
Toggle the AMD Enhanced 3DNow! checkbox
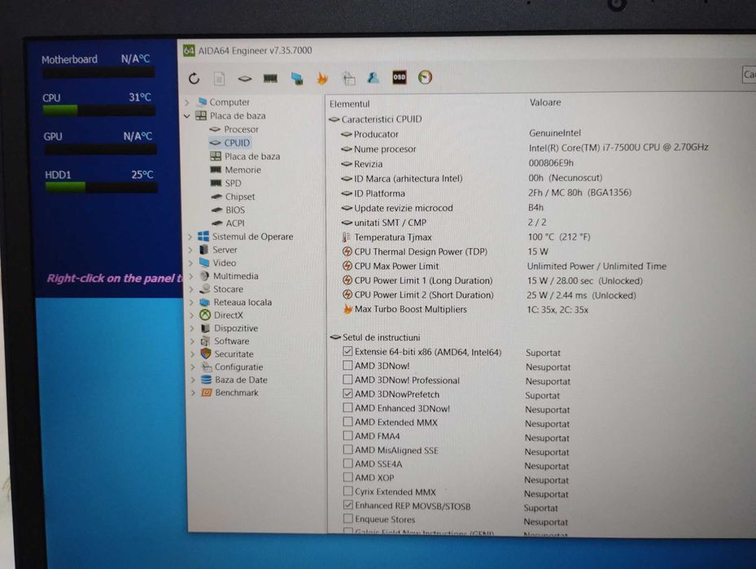click(347, 407)
